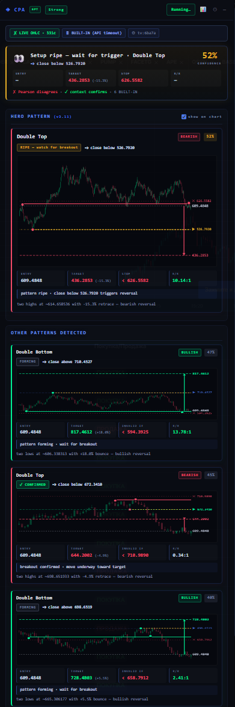The height and width of the screenshot is (707, 235).
Task: Click target 436.2853 in the setup summary
Action: coord(79,81)
